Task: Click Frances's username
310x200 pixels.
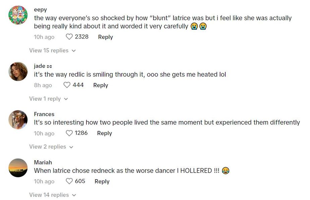Action: [44, 114]
